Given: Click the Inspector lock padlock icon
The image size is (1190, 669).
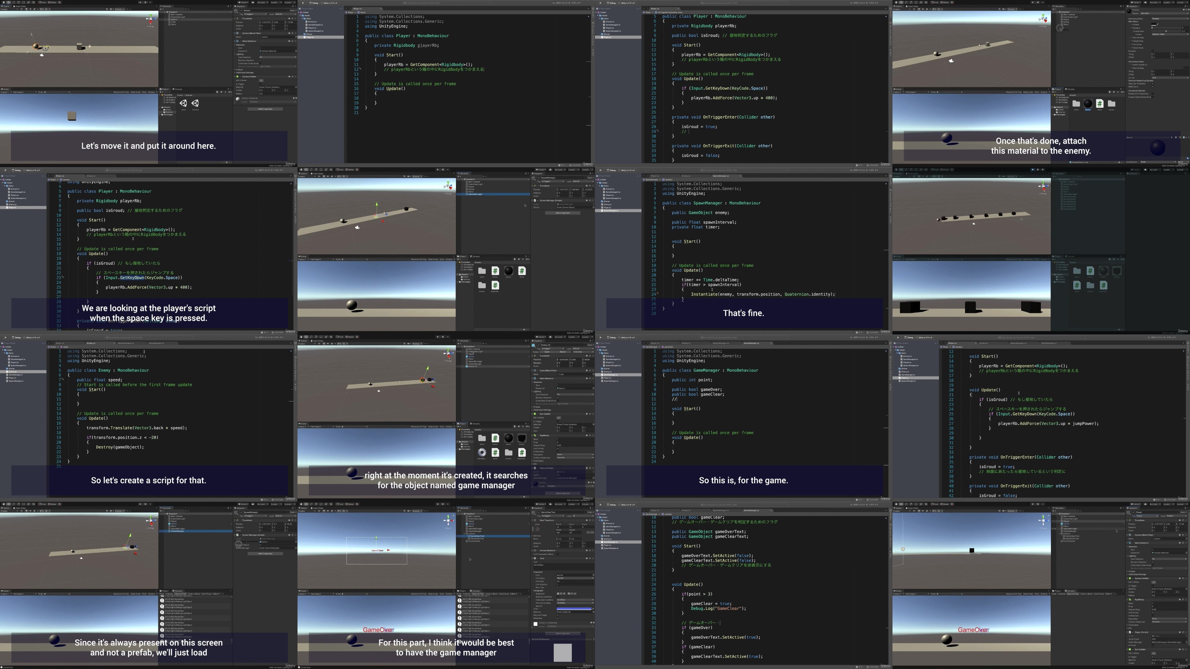Looking at the screenshot, I should point(293,6).
